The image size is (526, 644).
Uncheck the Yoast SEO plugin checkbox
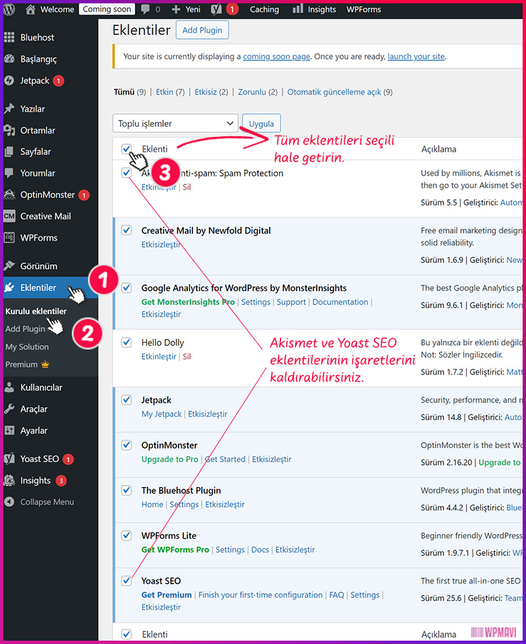[x=127, y=581]
